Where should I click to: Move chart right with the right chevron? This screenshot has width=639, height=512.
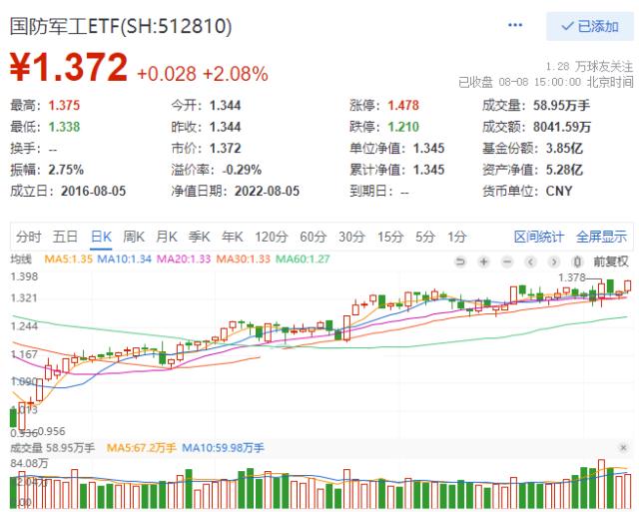[554, 261]
